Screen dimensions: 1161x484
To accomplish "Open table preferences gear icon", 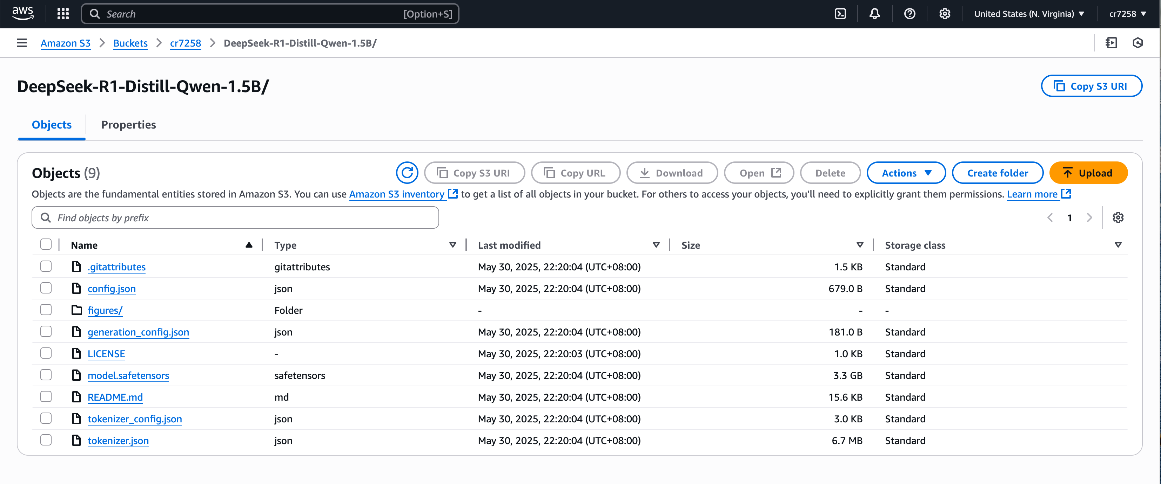I will click(x=1118, y=218).
